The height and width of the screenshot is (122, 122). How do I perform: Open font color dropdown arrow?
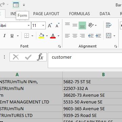click(x=58, y=36)
